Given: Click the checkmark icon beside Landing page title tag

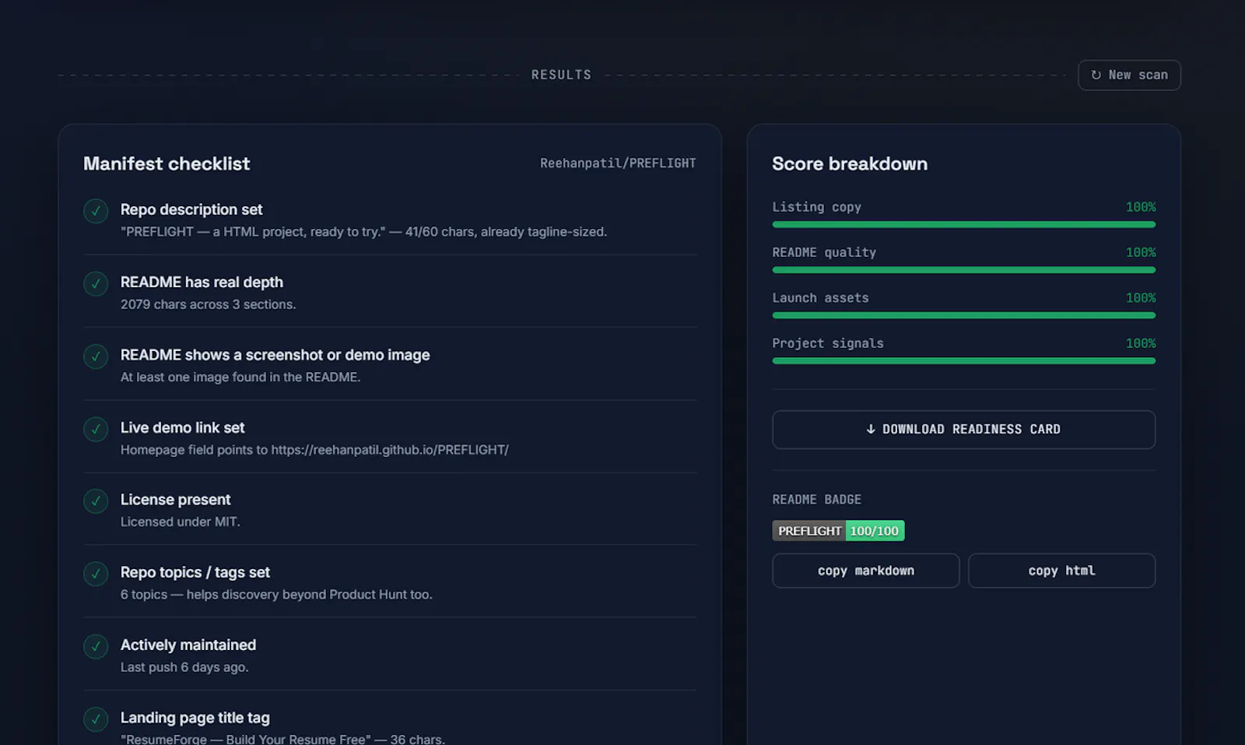Looking at the screenshot, I should tap(96, 719).
